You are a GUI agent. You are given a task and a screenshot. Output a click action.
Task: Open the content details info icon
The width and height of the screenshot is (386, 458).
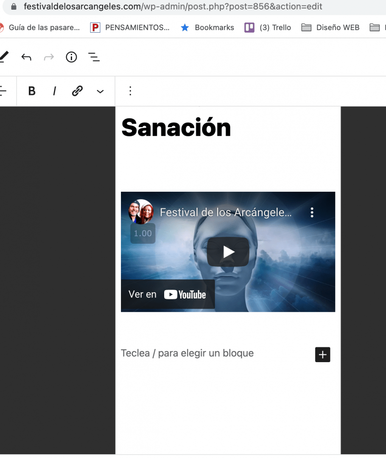tap(71, 57)
